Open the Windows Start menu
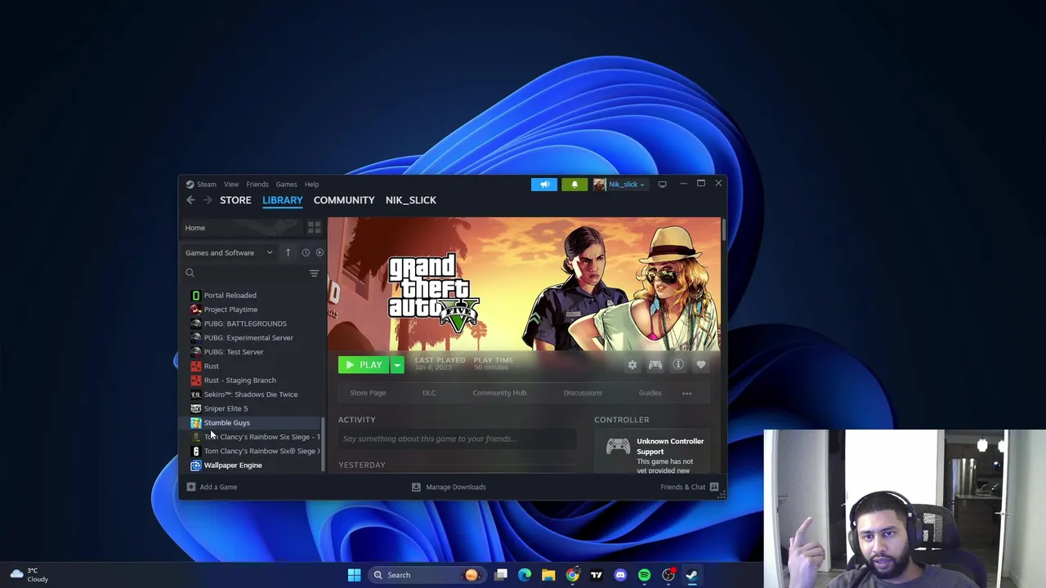Screen dimensions: 1046x588 pos(354,575)
